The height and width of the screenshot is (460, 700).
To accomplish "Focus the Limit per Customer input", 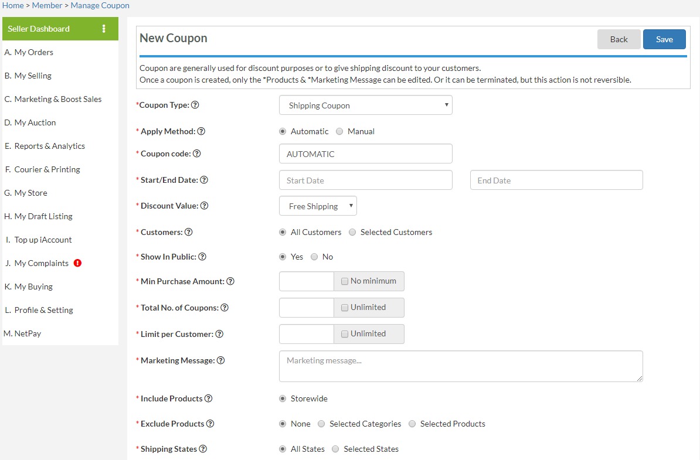I will [x=307, y=334].
